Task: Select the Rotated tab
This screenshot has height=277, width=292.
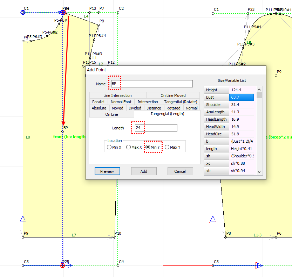Action: (174, 108)
